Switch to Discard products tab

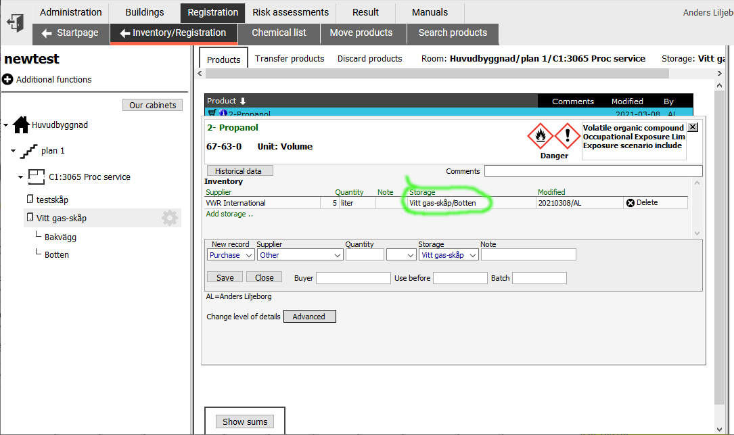point(370,59)
